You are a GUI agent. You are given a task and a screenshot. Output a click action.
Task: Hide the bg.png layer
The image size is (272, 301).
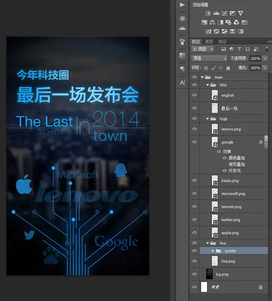[194, 274]
